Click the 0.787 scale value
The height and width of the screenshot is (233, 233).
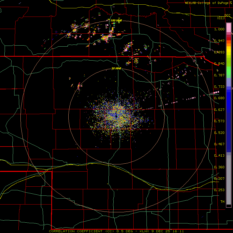click(219, 75)
